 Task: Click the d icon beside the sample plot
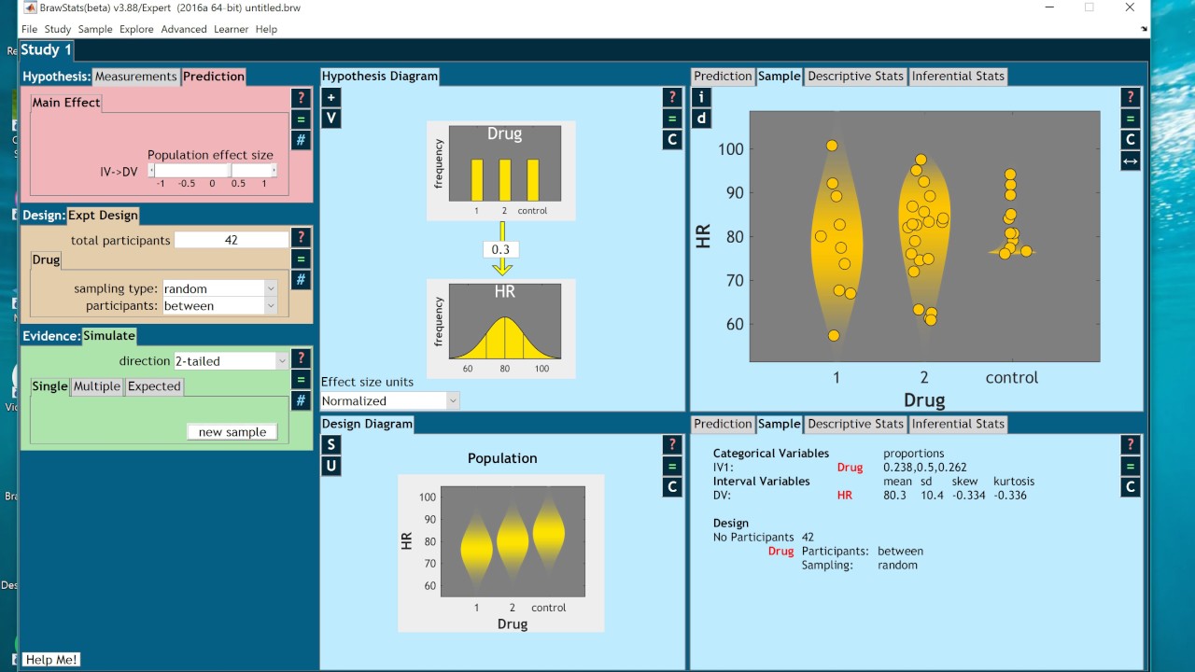[701, 119]
